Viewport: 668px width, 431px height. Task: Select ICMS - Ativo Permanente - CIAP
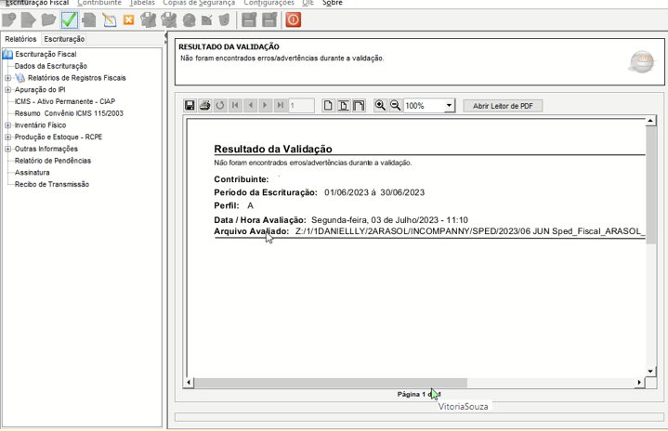[65, 101]
